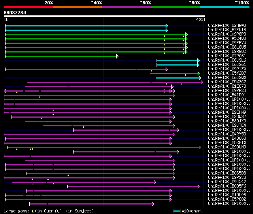Viewport: 253px width, 214px height.
Task: Click the BB937784 query name
Action: point(15,13)
